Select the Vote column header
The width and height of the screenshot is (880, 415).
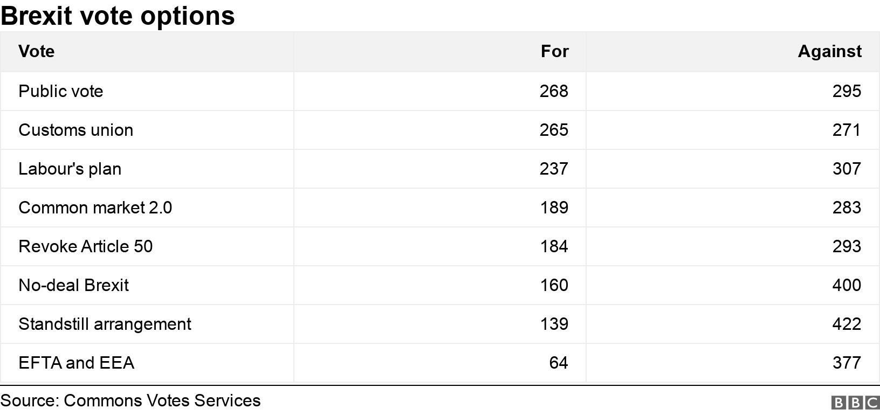(36, 51)
